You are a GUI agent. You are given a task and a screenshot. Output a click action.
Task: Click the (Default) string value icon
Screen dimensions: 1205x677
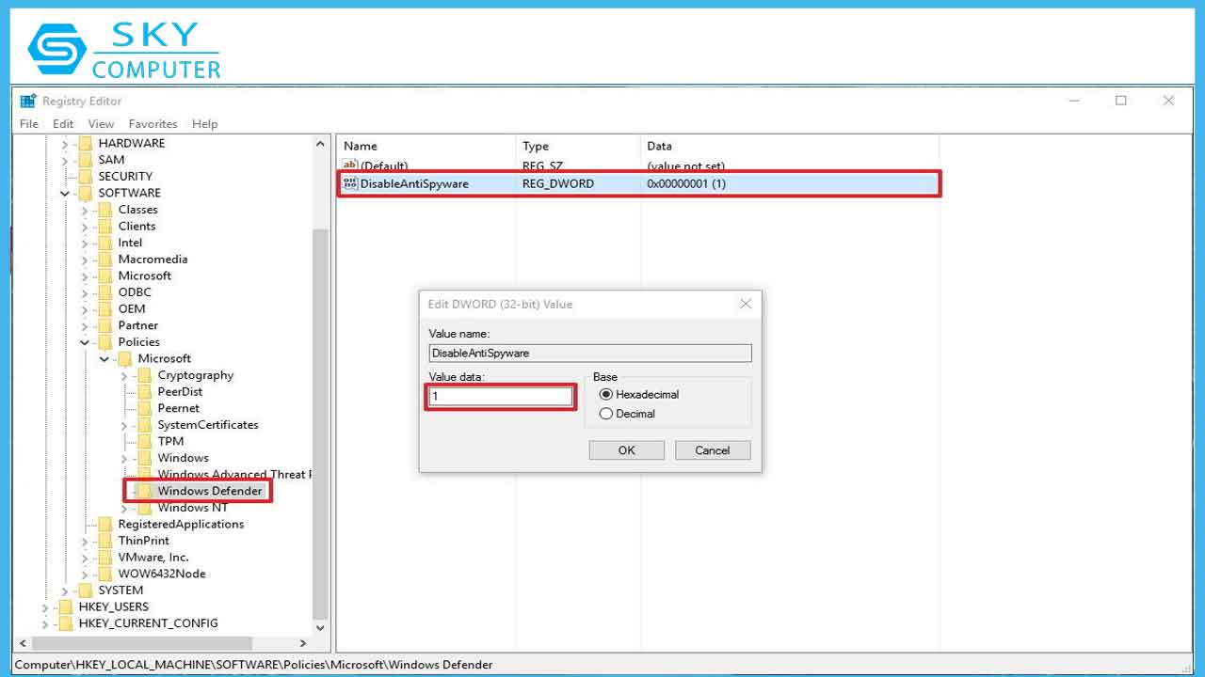pyautogui.click(x=350, y=166)
